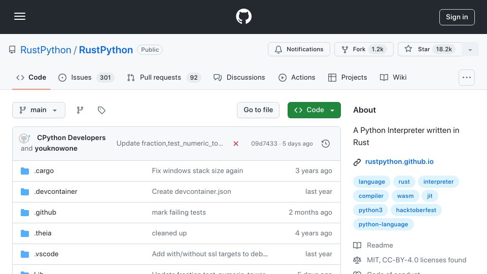Viewport: 487px width, 274px height.
Task: Expand the green Code dropdown
Action: [x=314, y=110]
